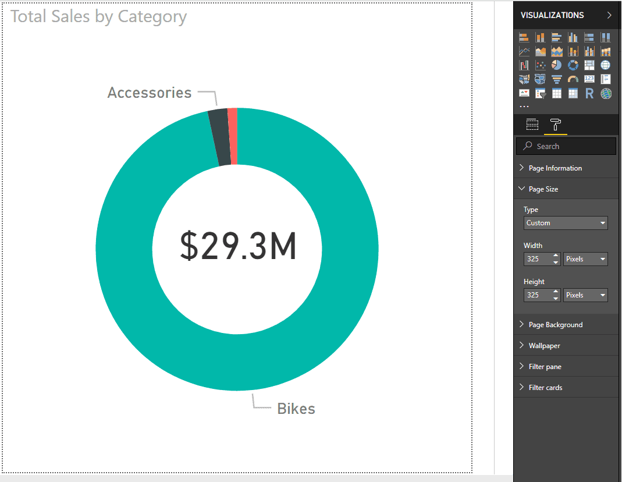
Task: Increase Width using the up stepper arrow
Action: (x=556, y=256)
